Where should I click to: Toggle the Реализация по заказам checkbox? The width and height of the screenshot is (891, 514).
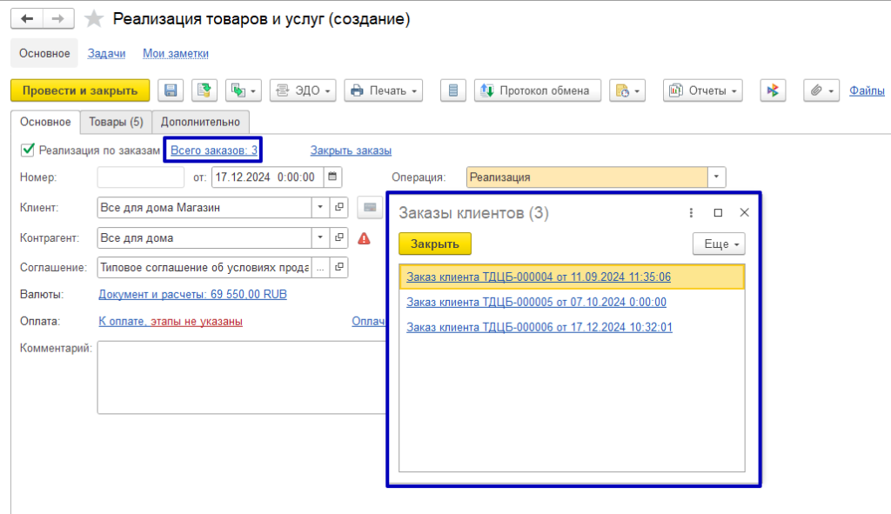click(x=27, y=150)
